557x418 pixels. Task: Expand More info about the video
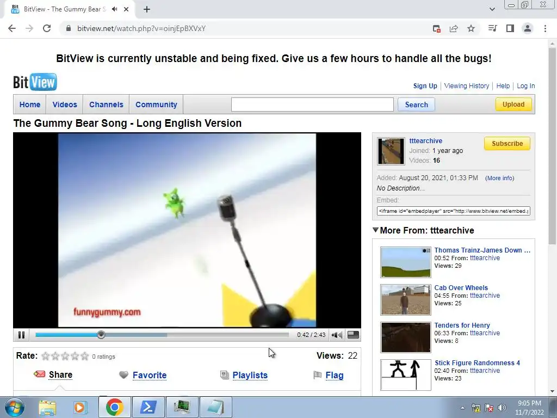pyautogui.click(x=499, y=178)
